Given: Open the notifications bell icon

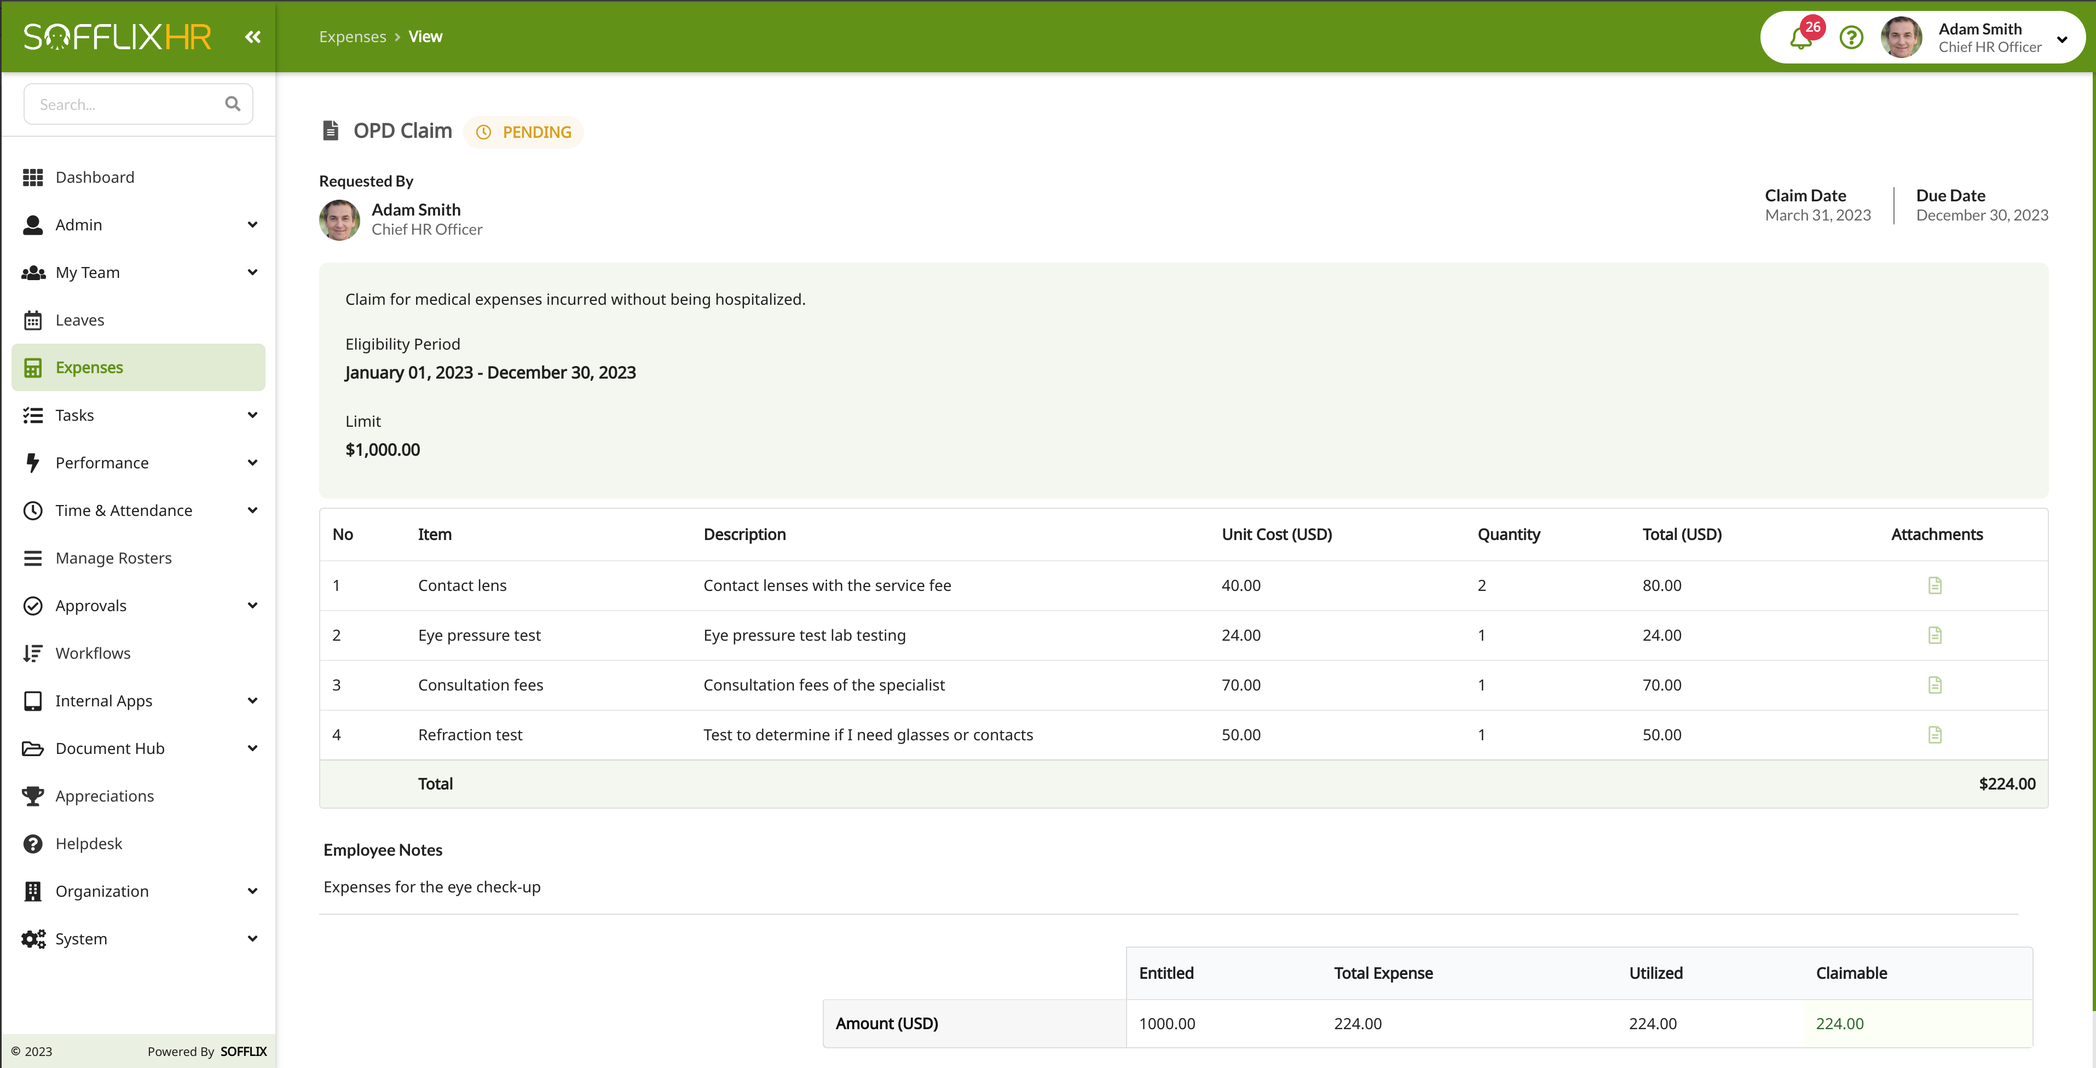Looking at the screenshot, I should tap(1801, 37).
